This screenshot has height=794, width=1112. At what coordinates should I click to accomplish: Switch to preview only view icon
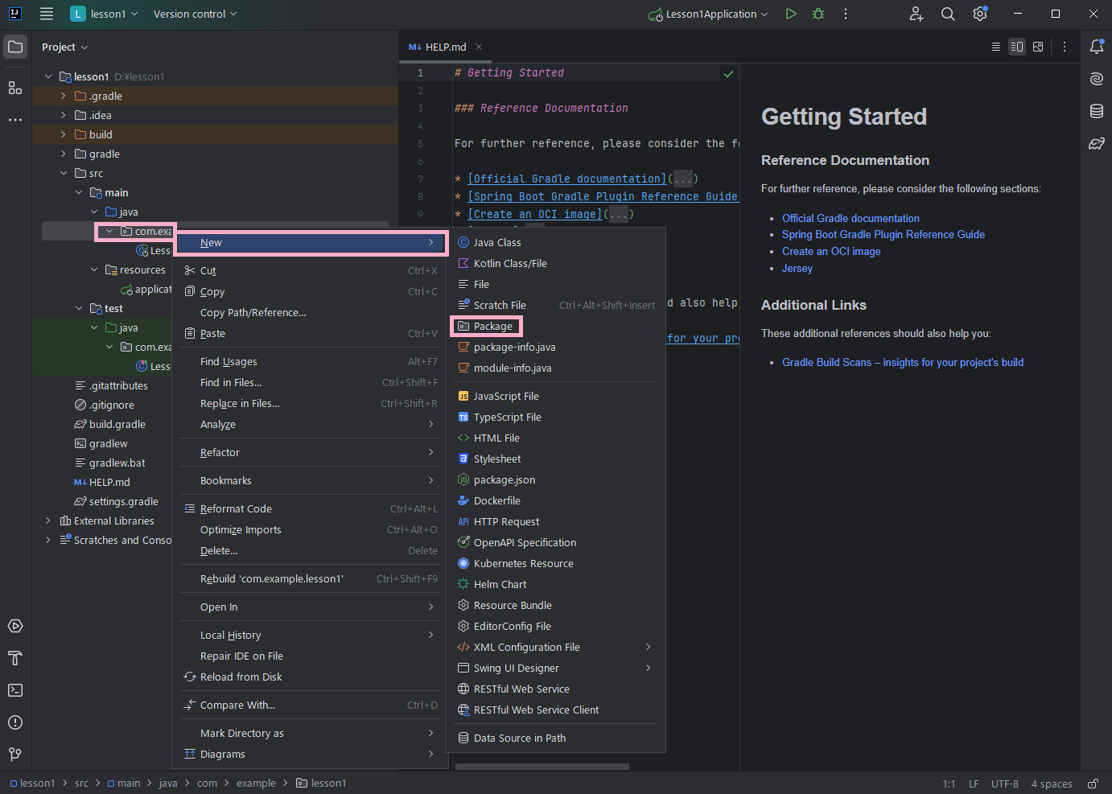click(1038, 47)
